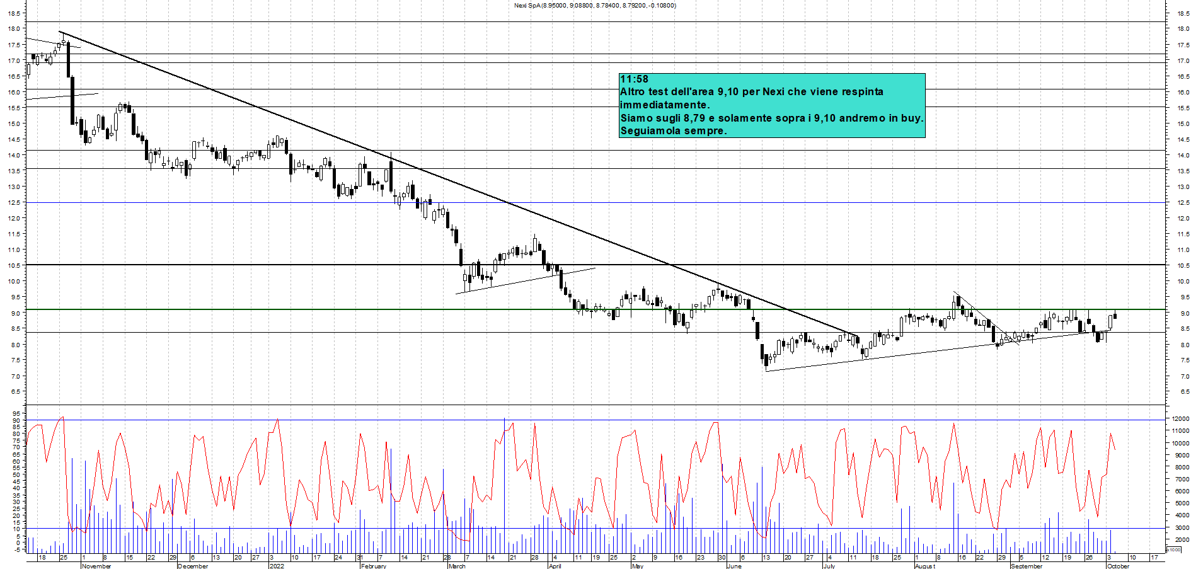Select the "April" month label
This screenshot has height=569, width=1191.
[x=555, y=566]
